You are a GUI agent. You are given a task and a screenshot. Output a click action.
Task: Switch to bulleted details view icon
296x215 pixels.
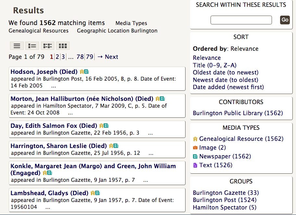32,46
